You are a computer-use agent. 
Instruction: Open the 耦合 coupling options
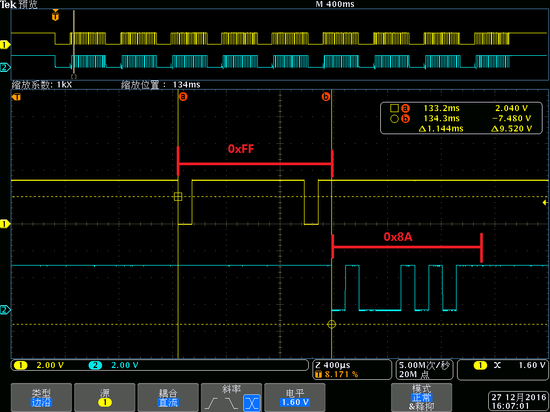point(168,398)
